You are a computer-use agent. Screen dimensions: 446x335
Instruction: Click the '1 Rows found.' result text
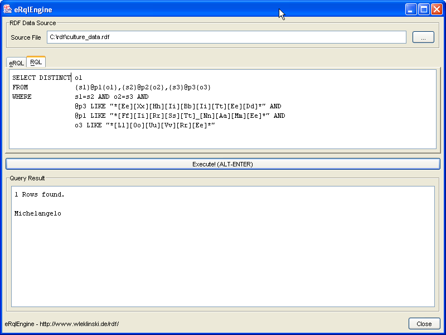point(40,195)
